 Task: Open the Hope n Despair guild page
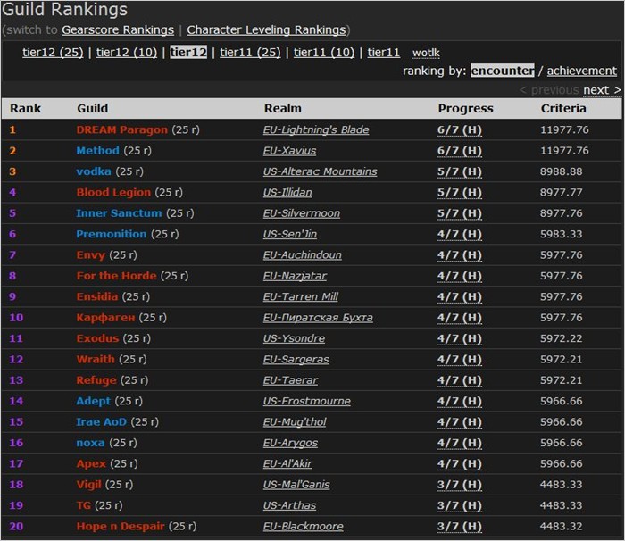tap(121, 527)
